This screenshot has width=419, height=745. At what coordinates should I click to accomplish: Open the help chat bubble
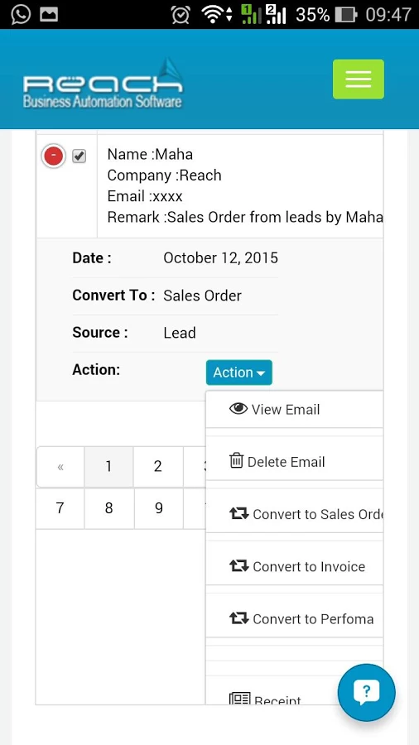point(366,693)
